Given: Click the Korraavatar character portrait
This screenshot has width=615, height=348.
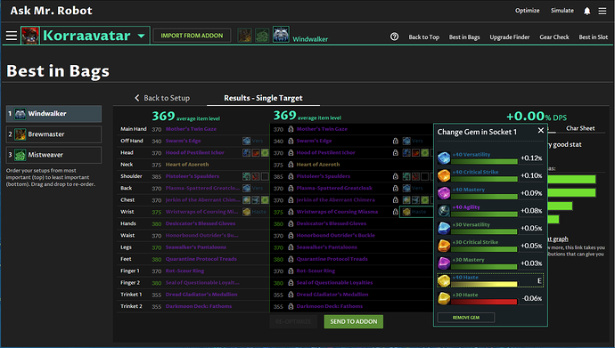Looking at the screenshot, I should point(30,36).
